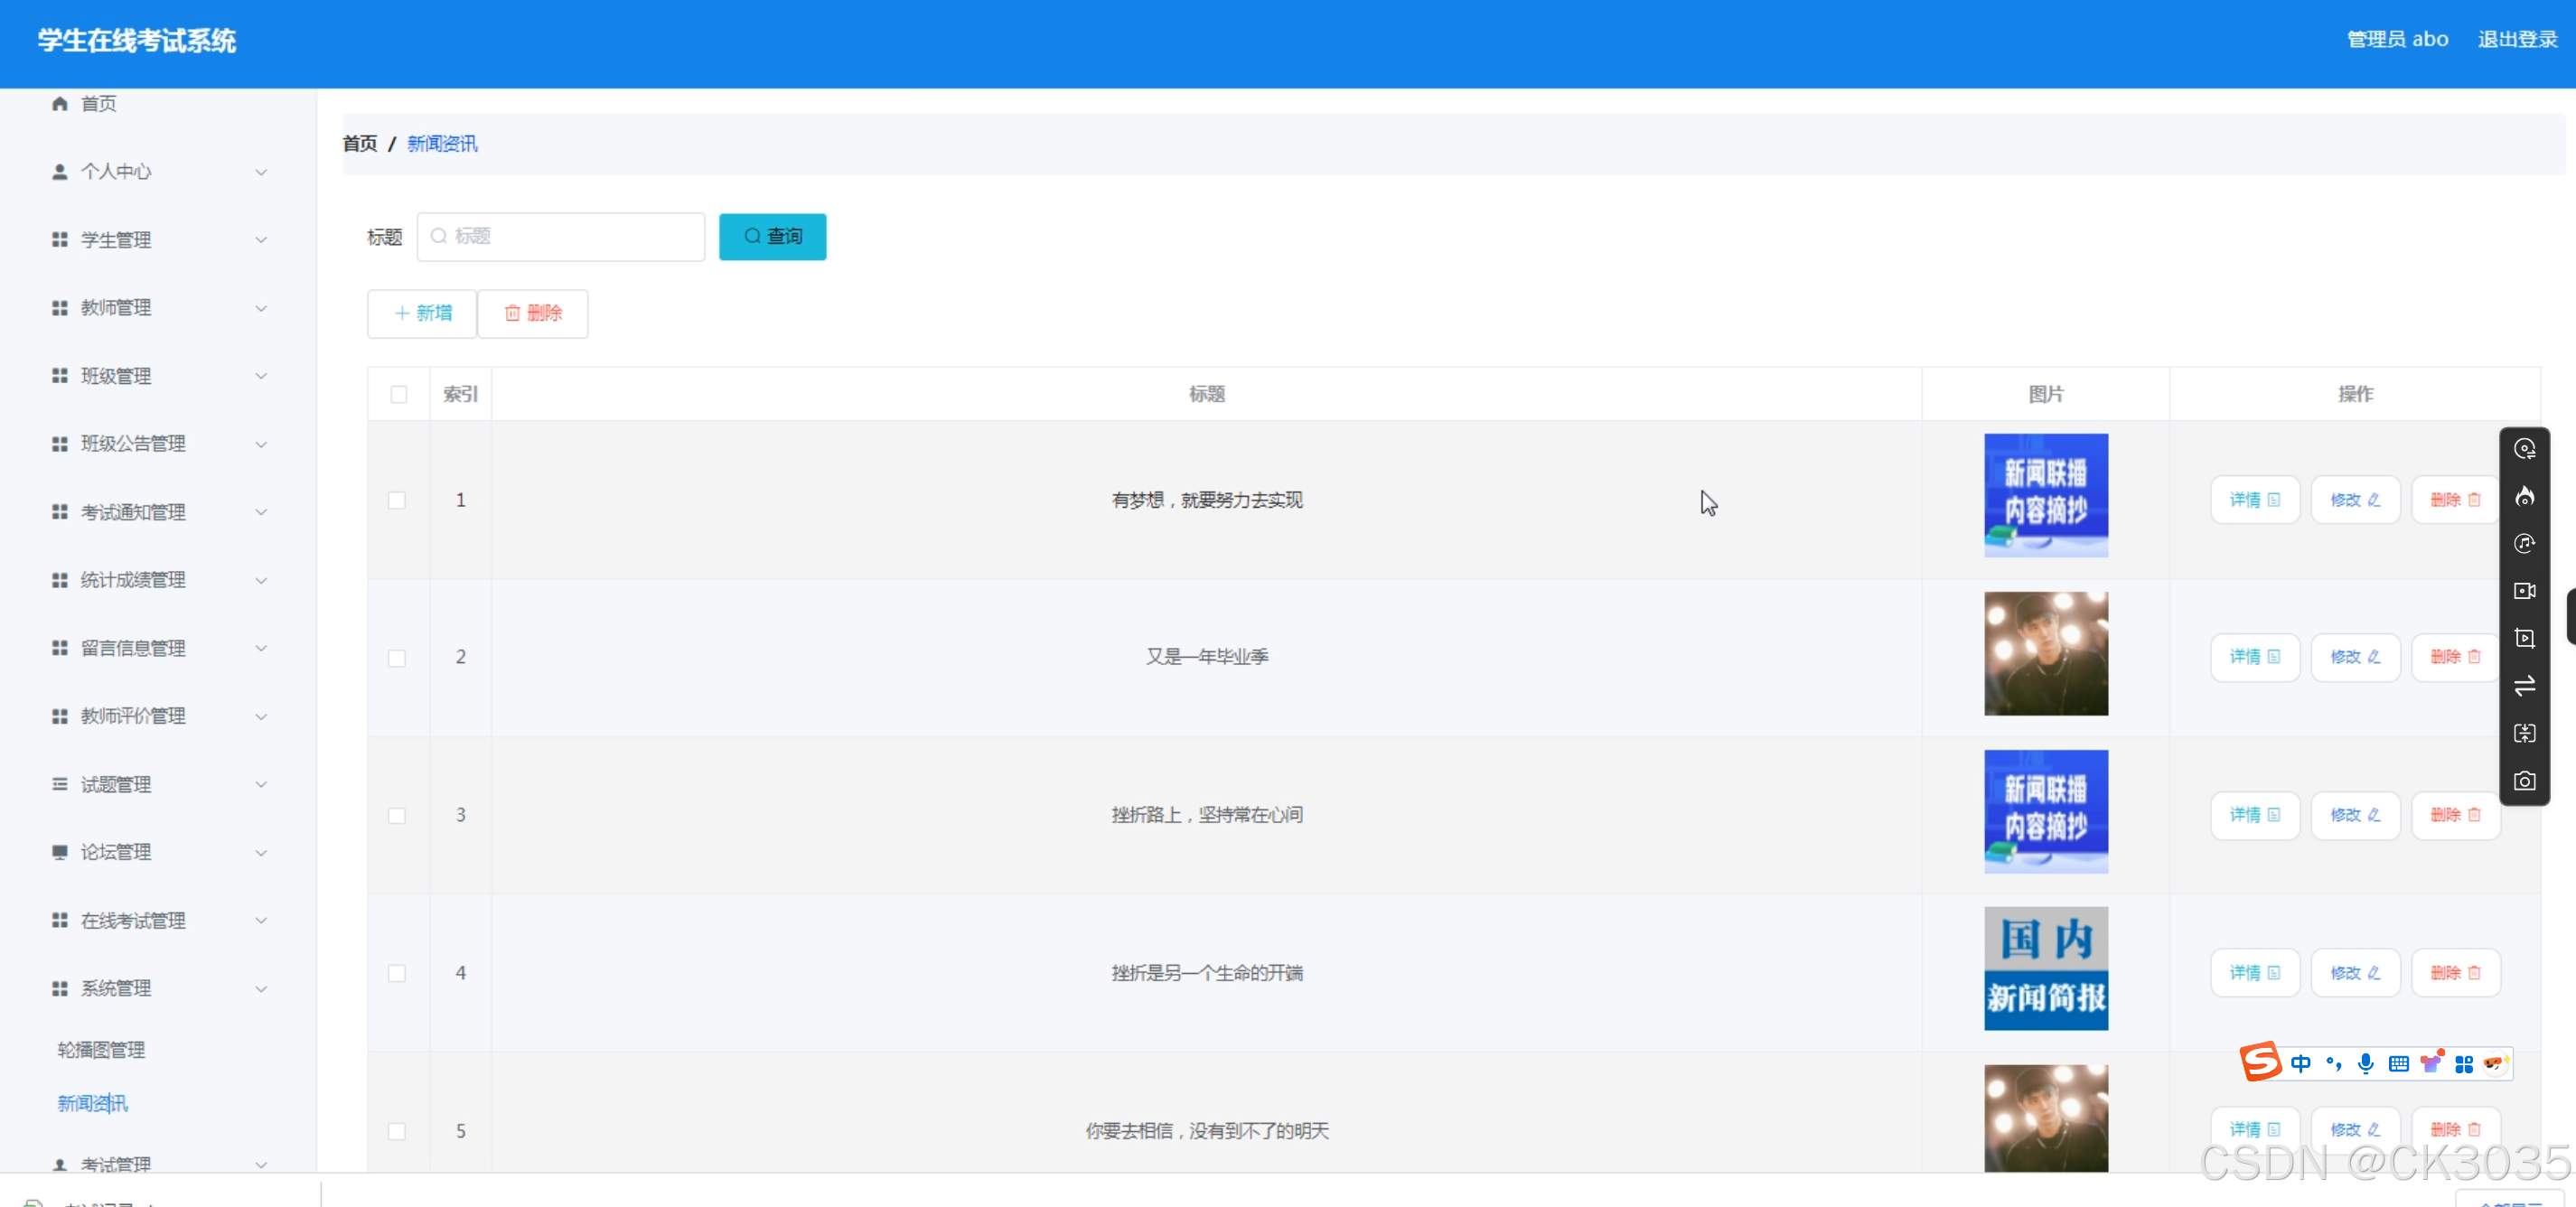Screen dimensions: 2576x1207
Task: Click the camera screenshot icon in floating toolbar
Action: [x=2524, y=781]
